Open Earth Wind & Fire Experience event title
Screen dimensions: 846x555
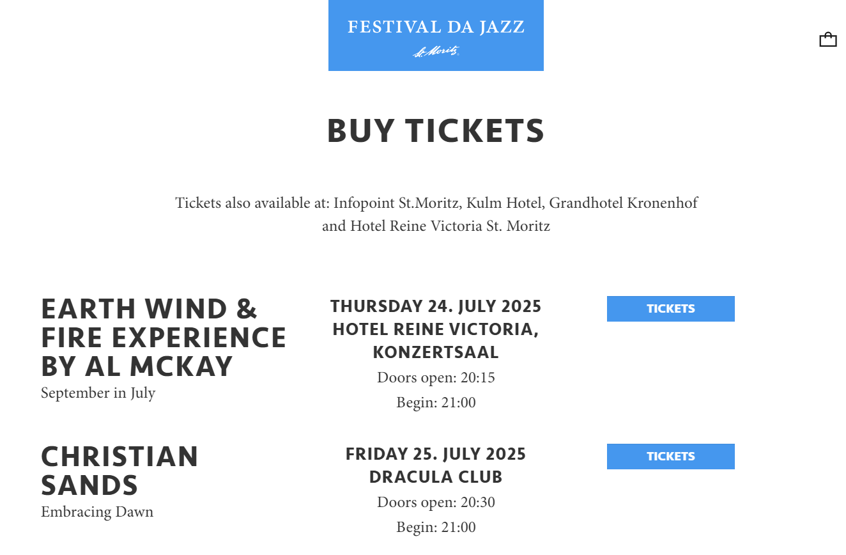[163, 338]
